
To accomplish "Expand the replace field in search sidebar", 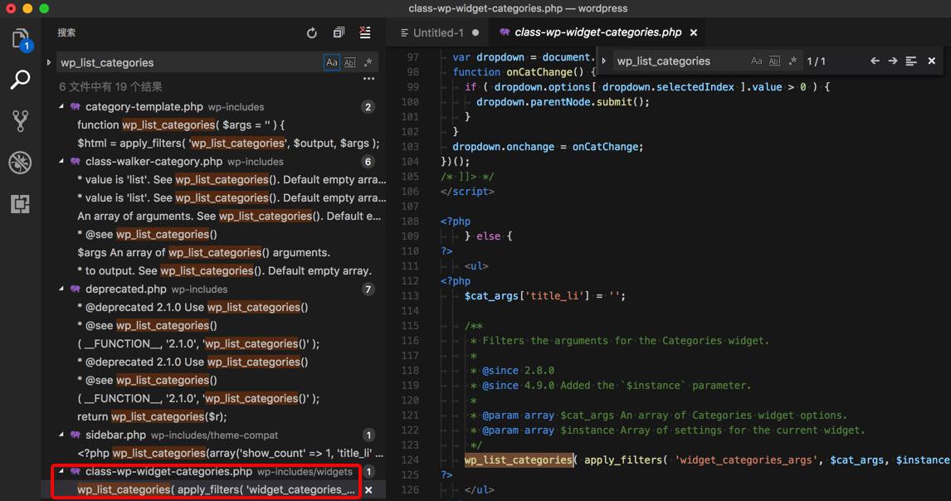I will tap(49, 63).
